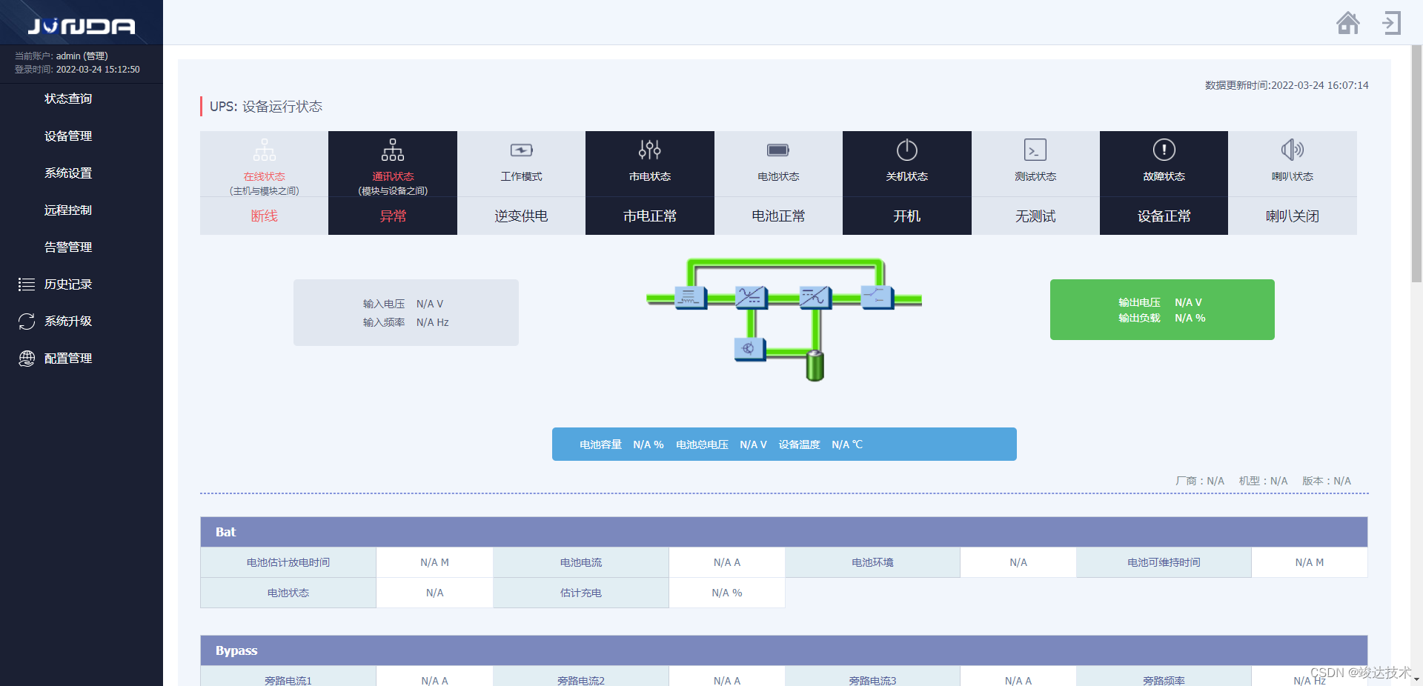Click the green output voltage panel
The image size is (1423, 686).
[x=1161, y=310]
